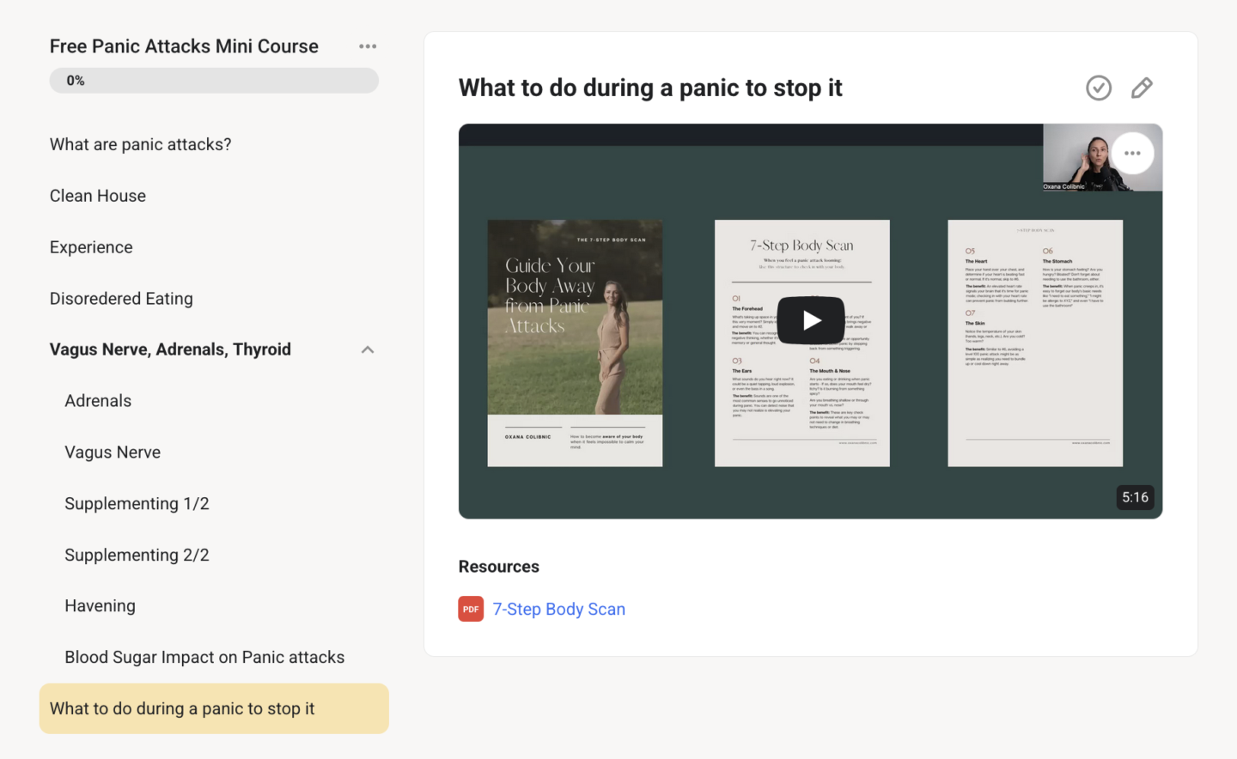Click the course progress bar at 0%

214,81
